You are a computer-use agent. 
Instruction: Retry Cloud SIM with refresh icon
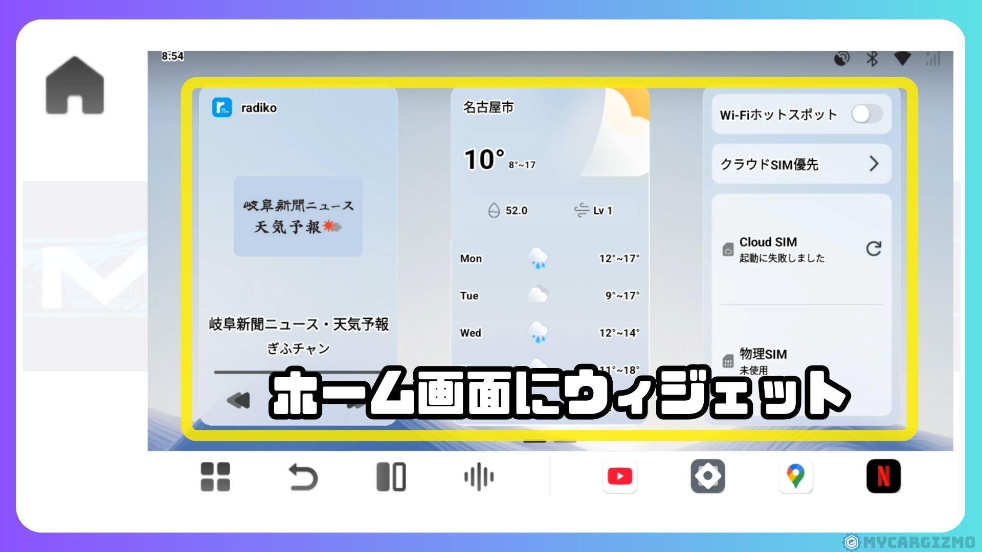(874, 249)
